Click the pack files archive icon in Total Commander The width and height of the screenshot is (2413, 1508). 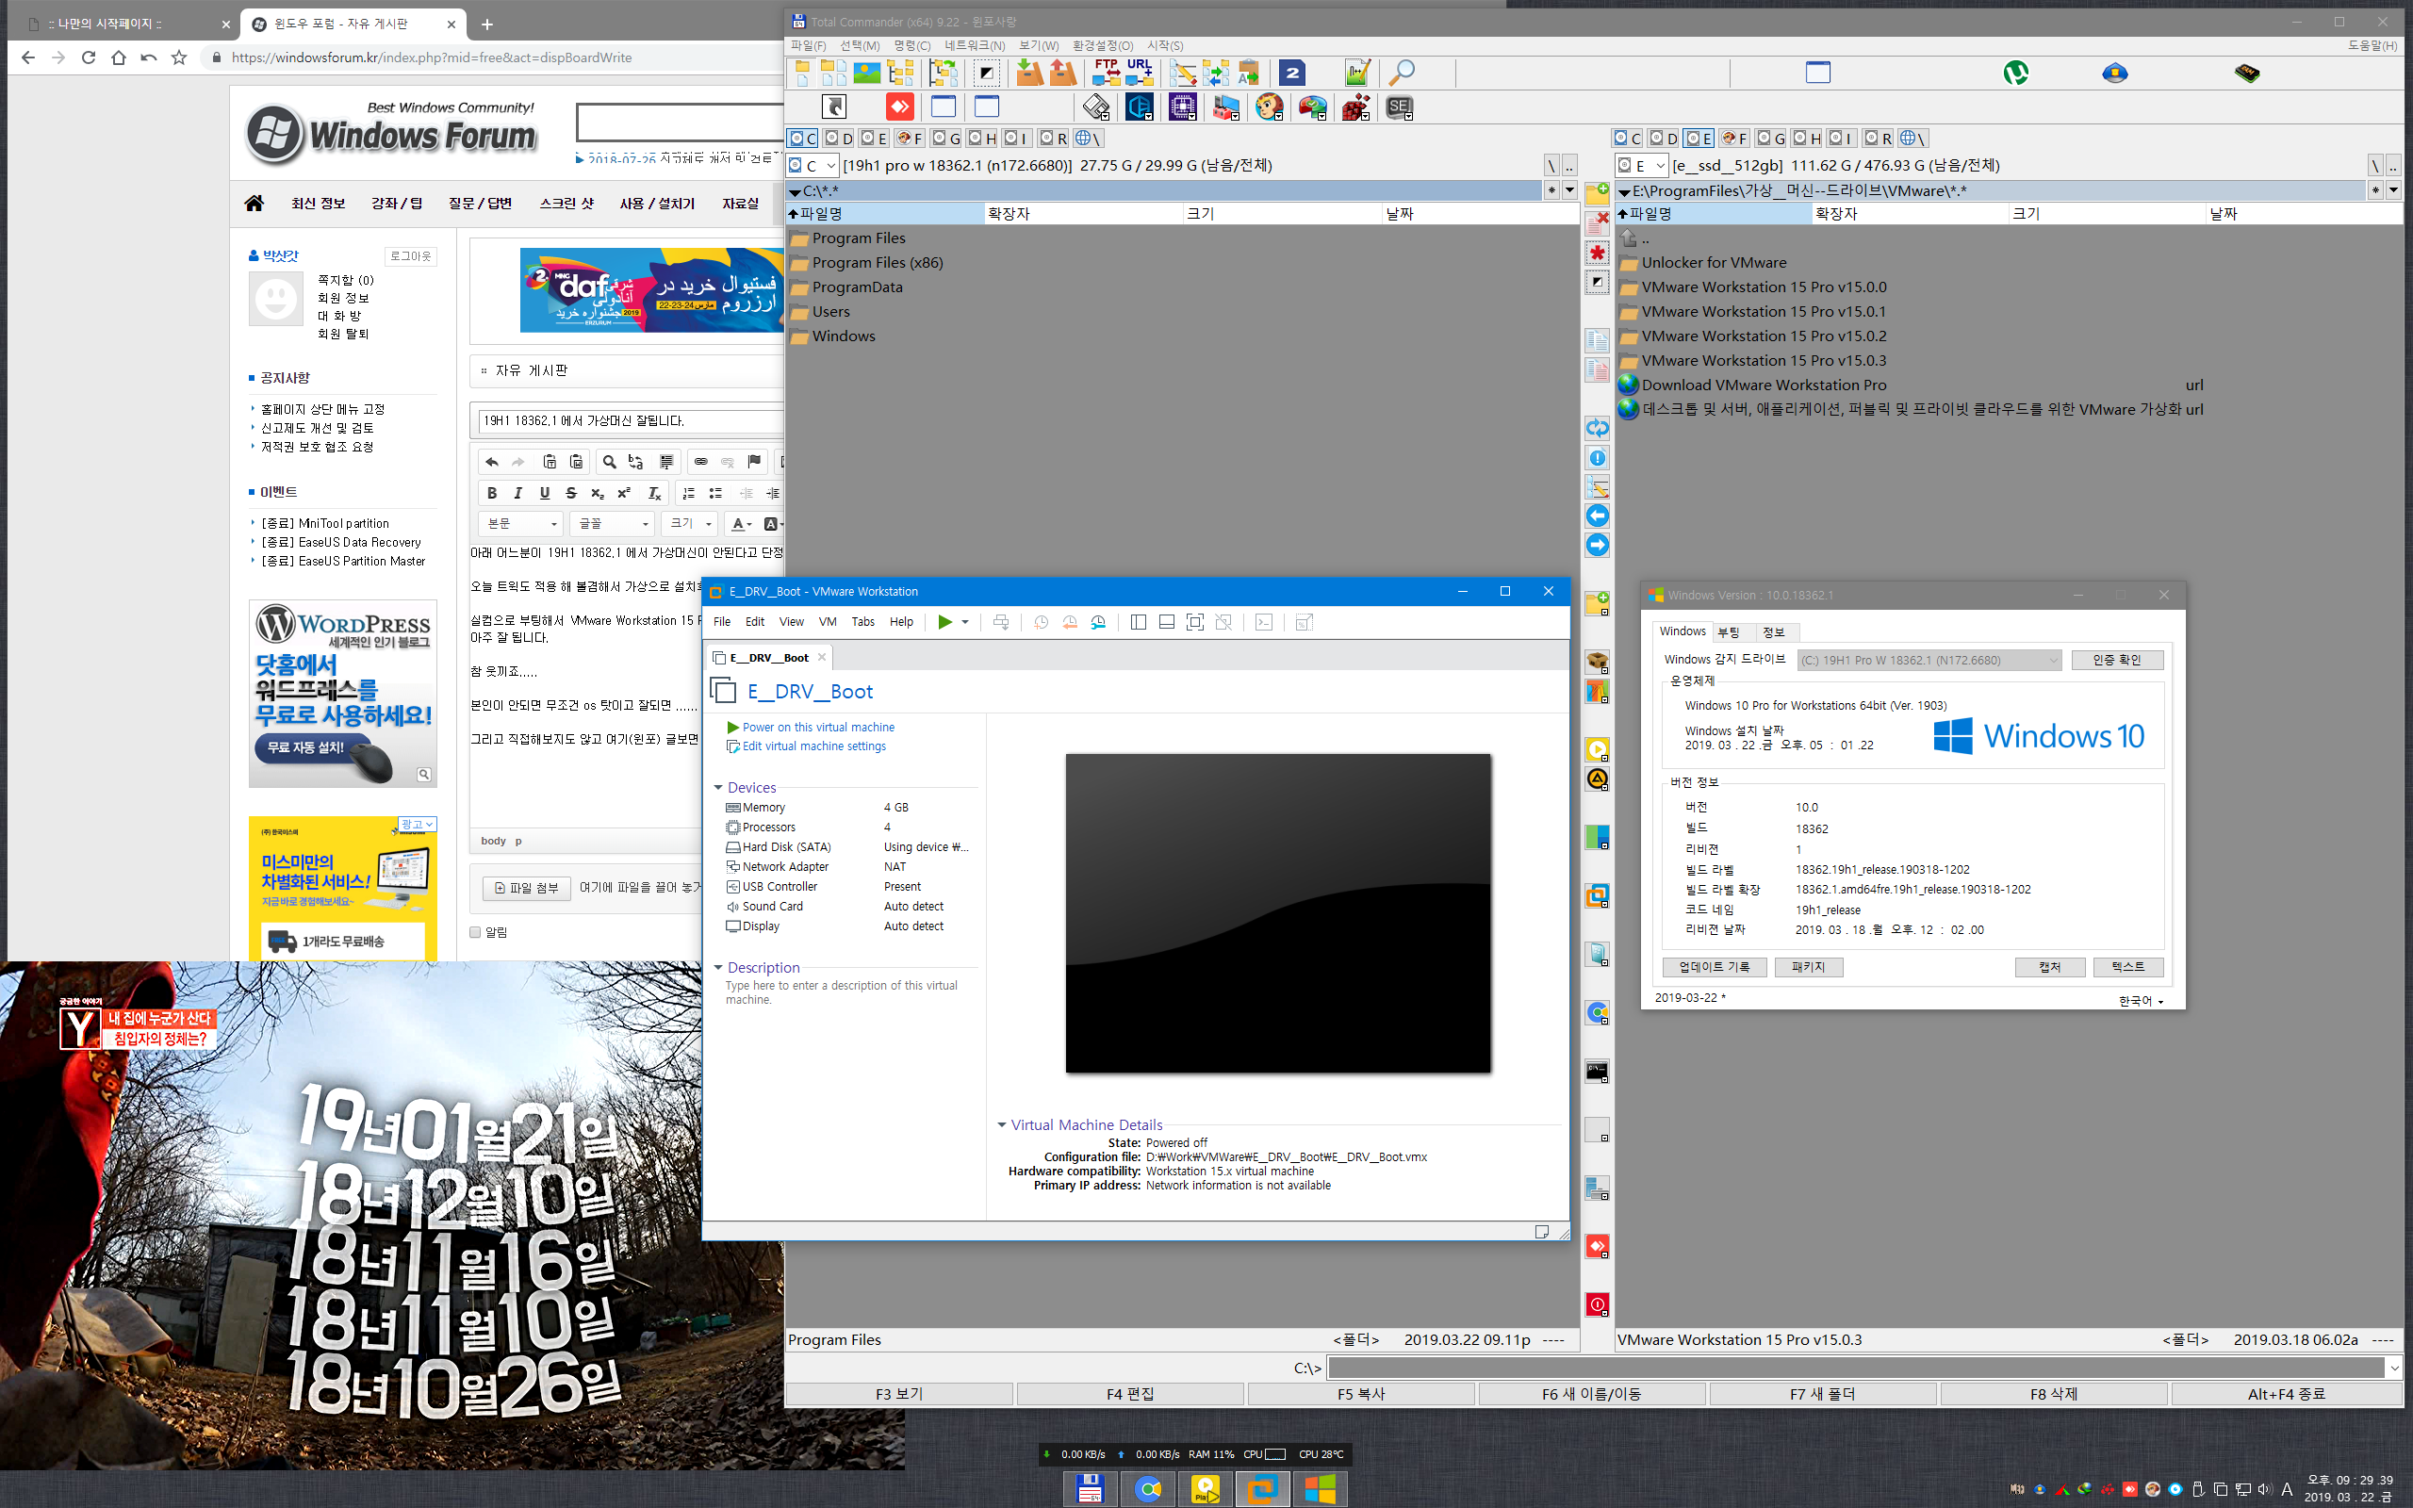click(1030, 72)
